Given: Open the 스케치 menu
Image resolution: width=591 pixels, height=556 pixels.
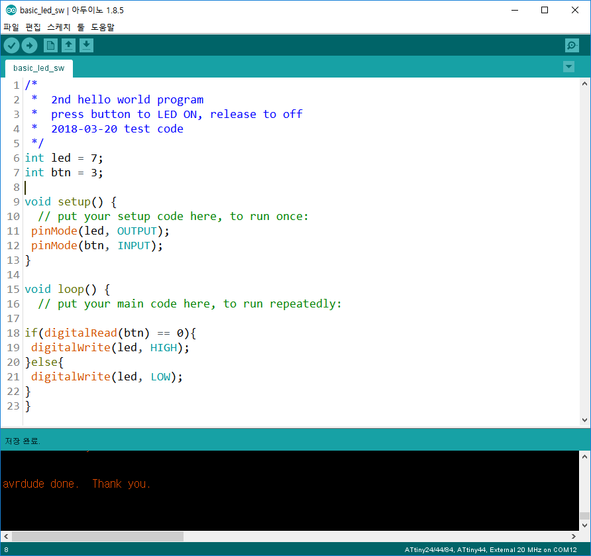Looking at the screenshot, I should (58, 27).
